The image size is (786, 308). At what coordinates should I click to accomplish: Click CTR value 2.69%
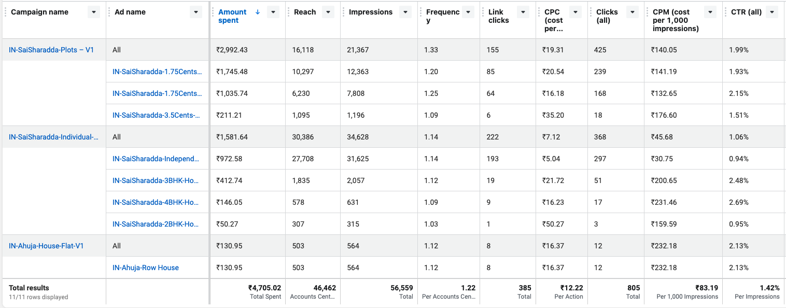[x=739, y=202]
